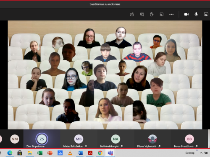Raise your hand in the meeting

[152, 14]
